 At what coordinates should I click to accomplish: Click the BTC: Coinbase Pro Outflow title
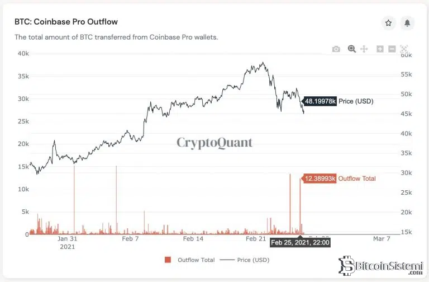[66, 22]
